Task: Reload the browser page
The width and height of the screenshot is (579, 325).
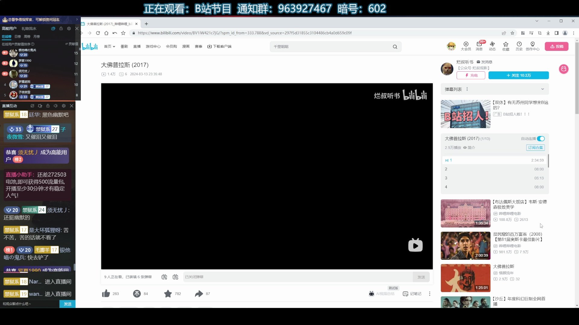Action: pyautogui.click(x=98, y=33)
